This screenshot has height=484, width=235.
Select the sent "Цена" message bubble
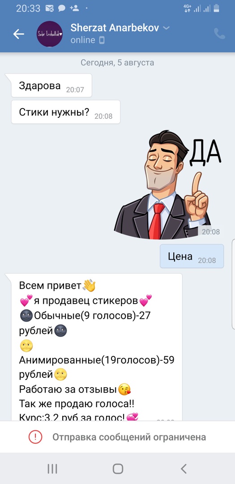pos(192,256)
